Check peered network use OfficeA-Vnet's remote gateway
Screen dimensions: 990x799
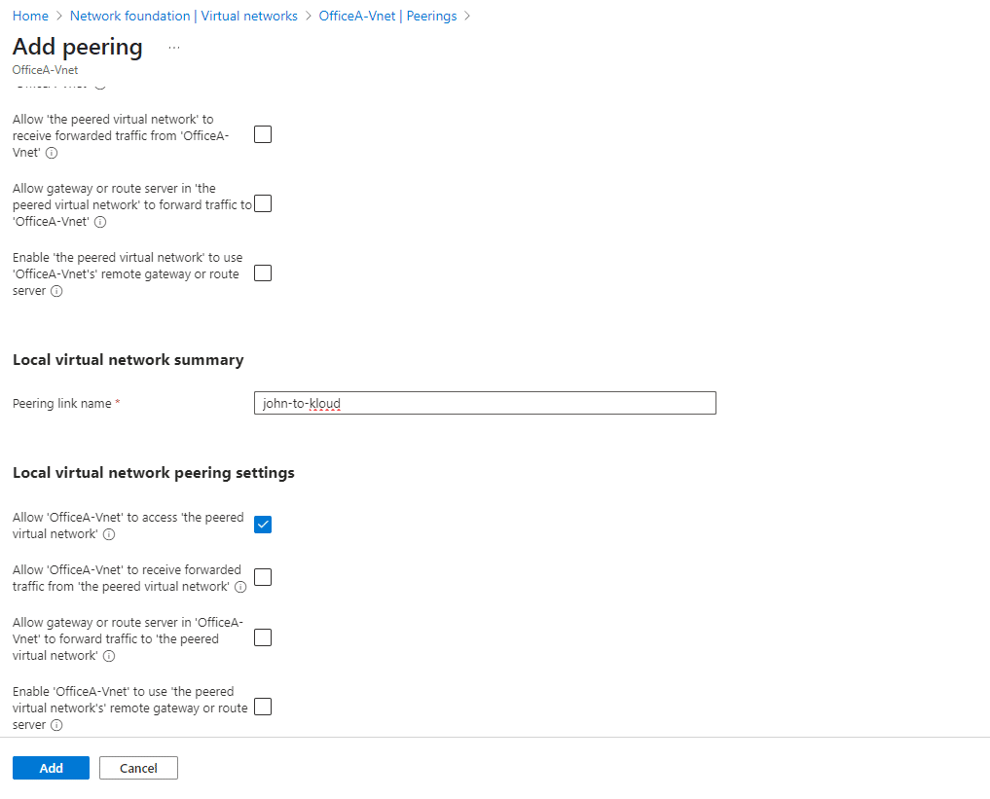coord(263,272)
